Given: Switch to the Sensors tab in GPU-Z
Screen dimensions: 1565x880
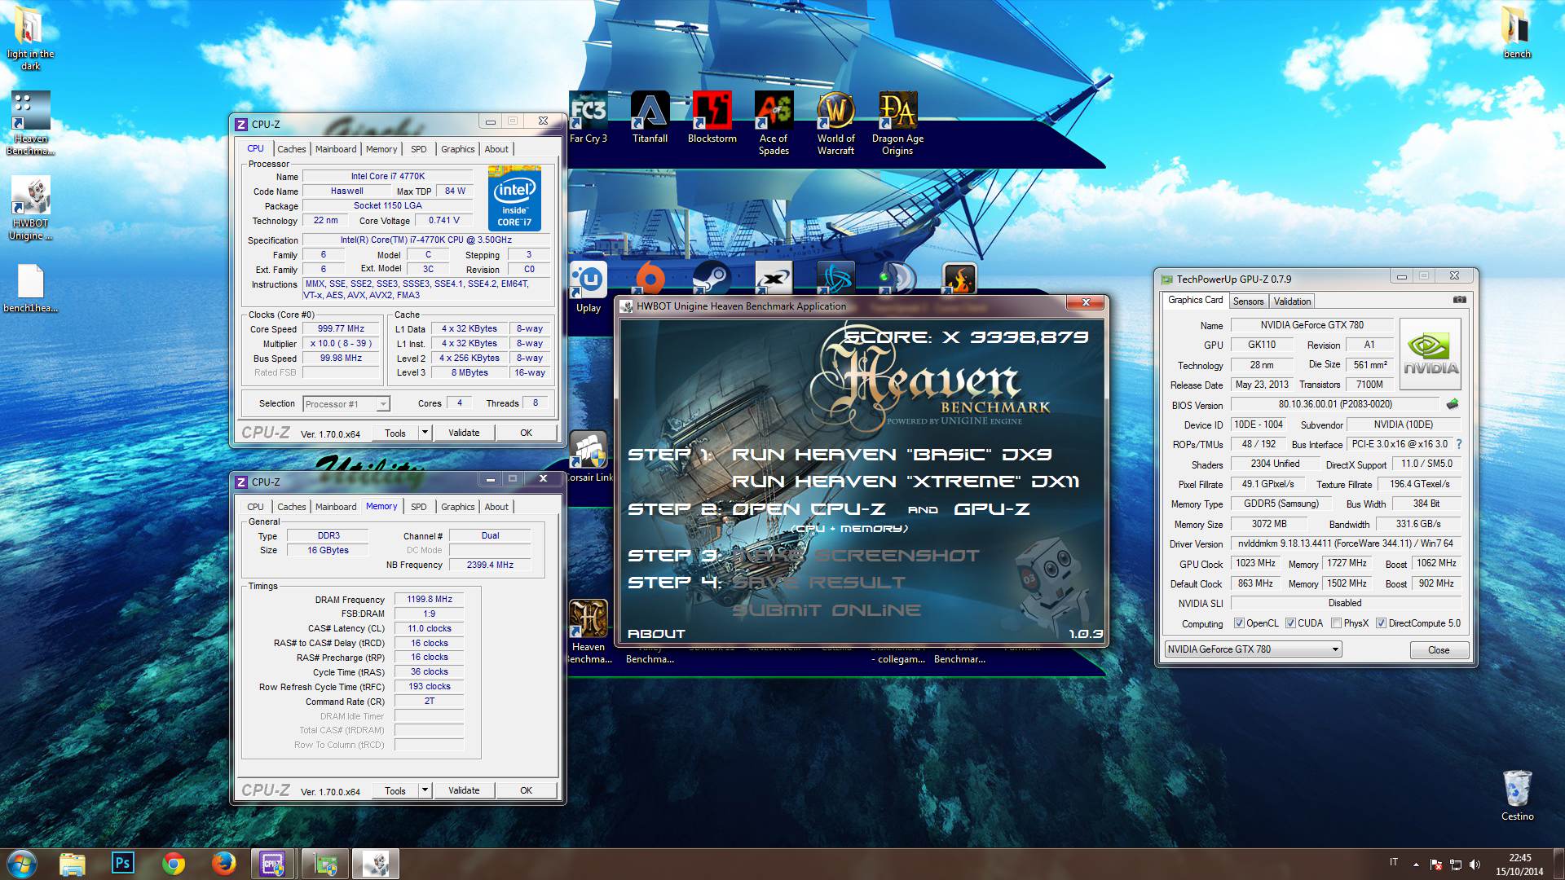Looking at the screenshot, I should click(x=1248, y=301).
